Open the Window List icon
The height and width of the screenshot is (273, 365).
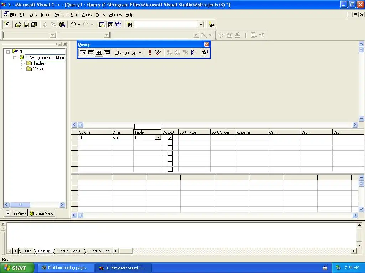pos(118,25)
